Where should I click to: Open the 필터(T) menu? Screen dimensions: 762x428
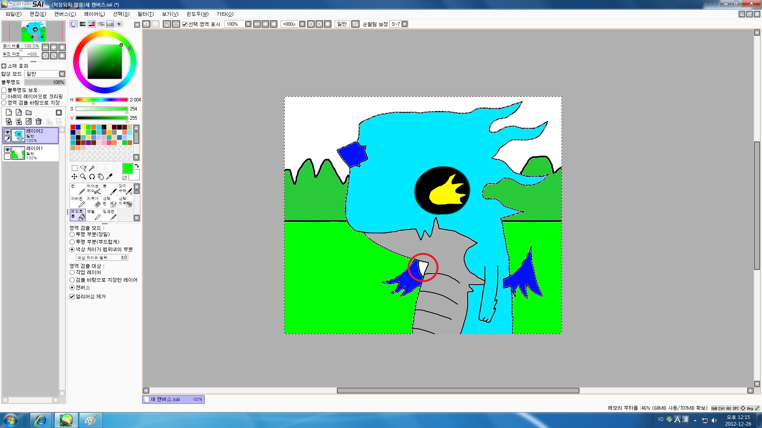pyautogui.click(x=145, y=14)
